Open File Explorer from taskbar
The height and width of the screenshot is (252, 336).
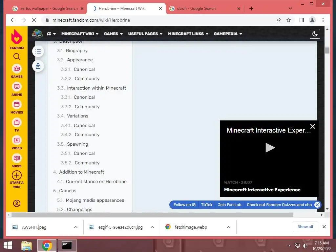pyautogui.click(x=27, y=245)
